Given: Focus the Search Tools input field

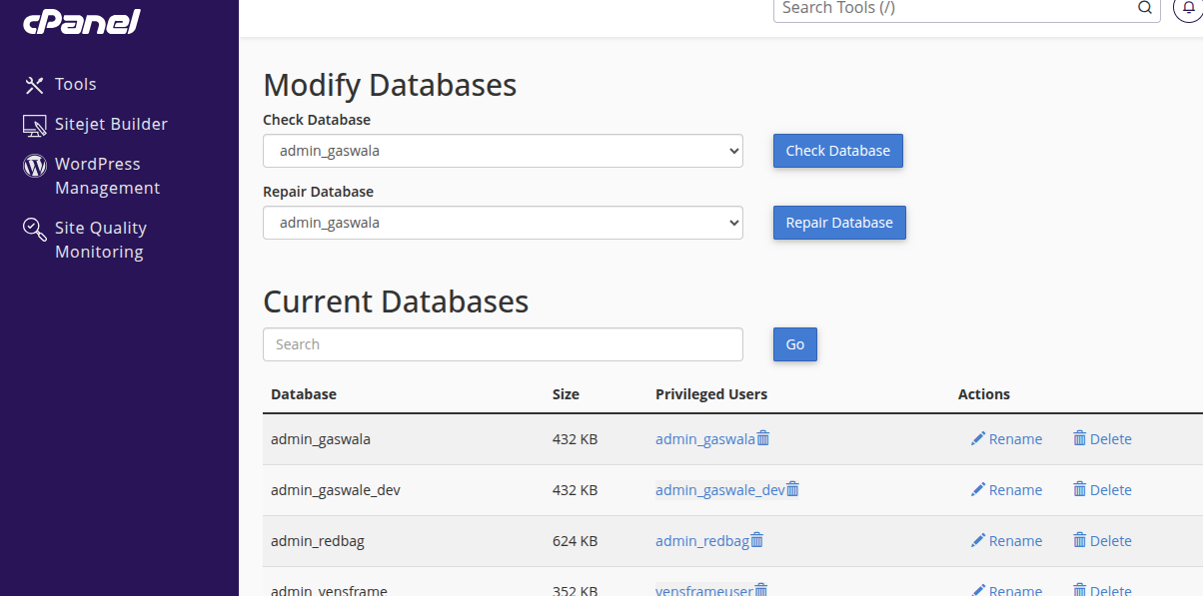Looking at the screenshot, I should click(954, 9).
